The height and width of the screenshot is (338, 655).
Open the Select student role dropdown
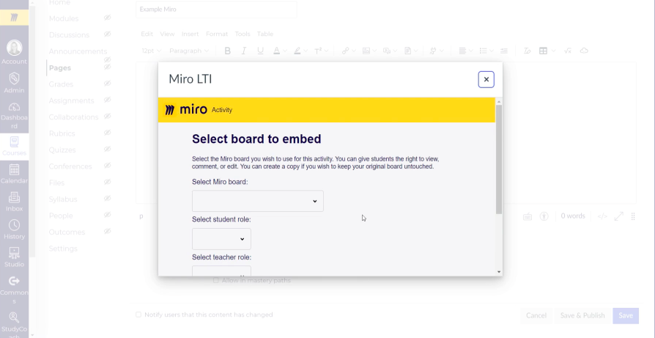pos(221,239)
